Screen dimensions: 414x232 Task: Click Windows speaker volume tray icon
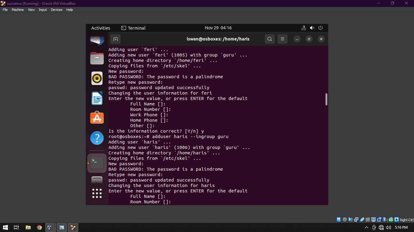pyautogui.click(x=389, y=227)
